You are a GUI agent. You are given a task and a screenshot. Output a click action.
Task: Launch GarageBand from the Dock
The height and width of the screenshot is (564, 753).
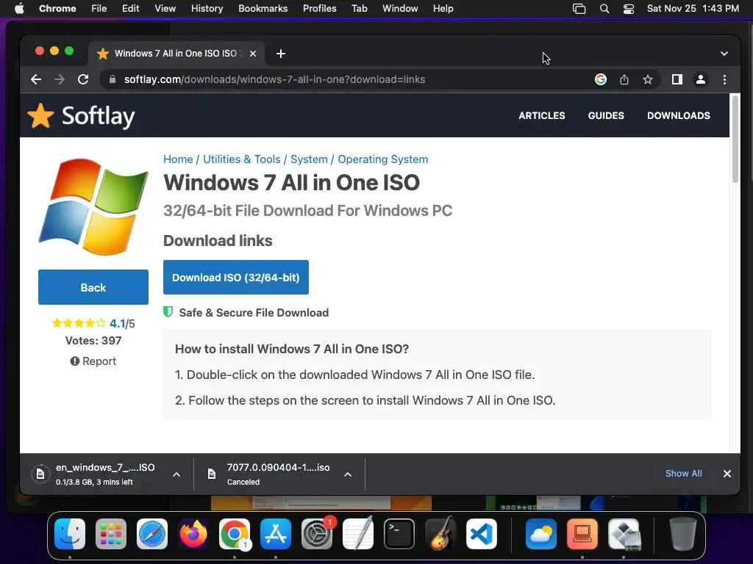click(x=440, y=534)
